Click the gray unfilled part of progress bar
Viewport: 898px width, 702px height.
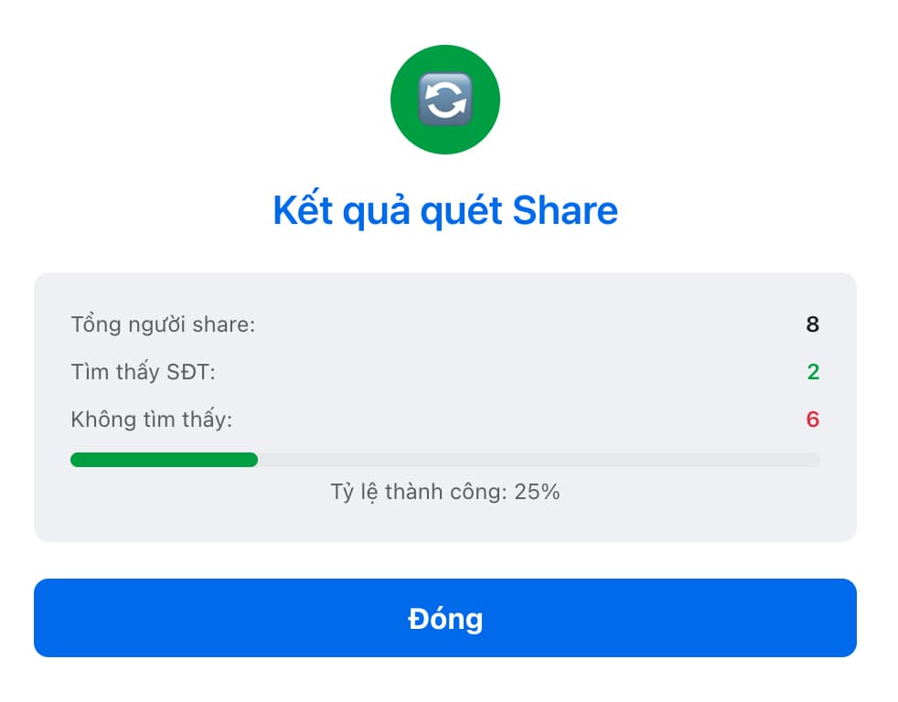point(538,460)
